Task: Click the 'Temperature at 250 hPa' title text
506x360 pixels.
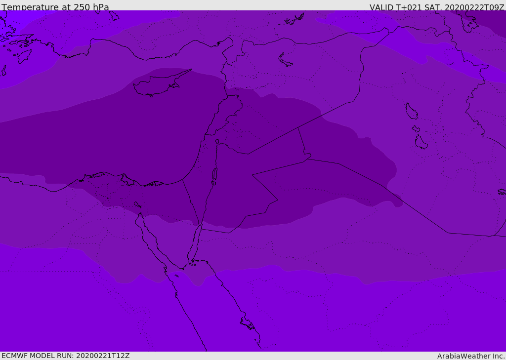Action: coord(55,7)
